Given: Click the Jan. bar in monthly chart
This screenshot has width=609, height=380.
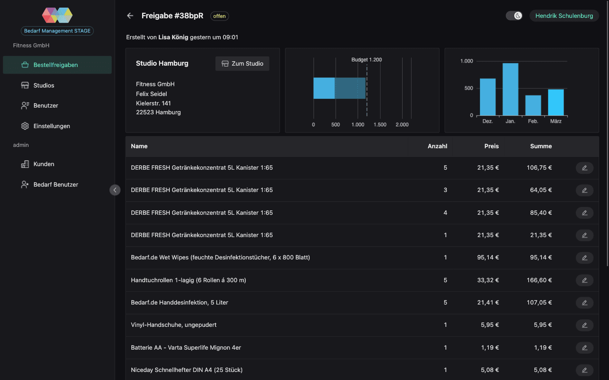Looking at the screenshot, I should pos(510,89).
